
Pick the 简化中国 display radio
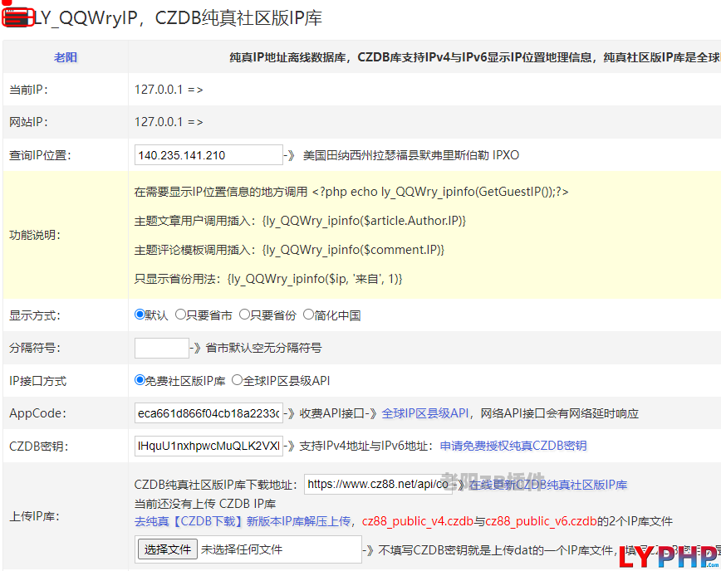(309, 315)
